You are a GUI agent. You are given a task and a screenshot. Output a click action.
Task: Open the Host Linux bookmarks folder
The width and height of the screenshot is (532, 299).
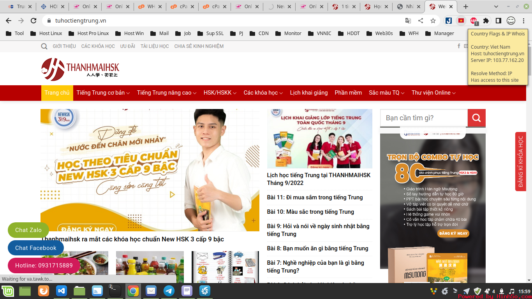[x=46, y=33]
